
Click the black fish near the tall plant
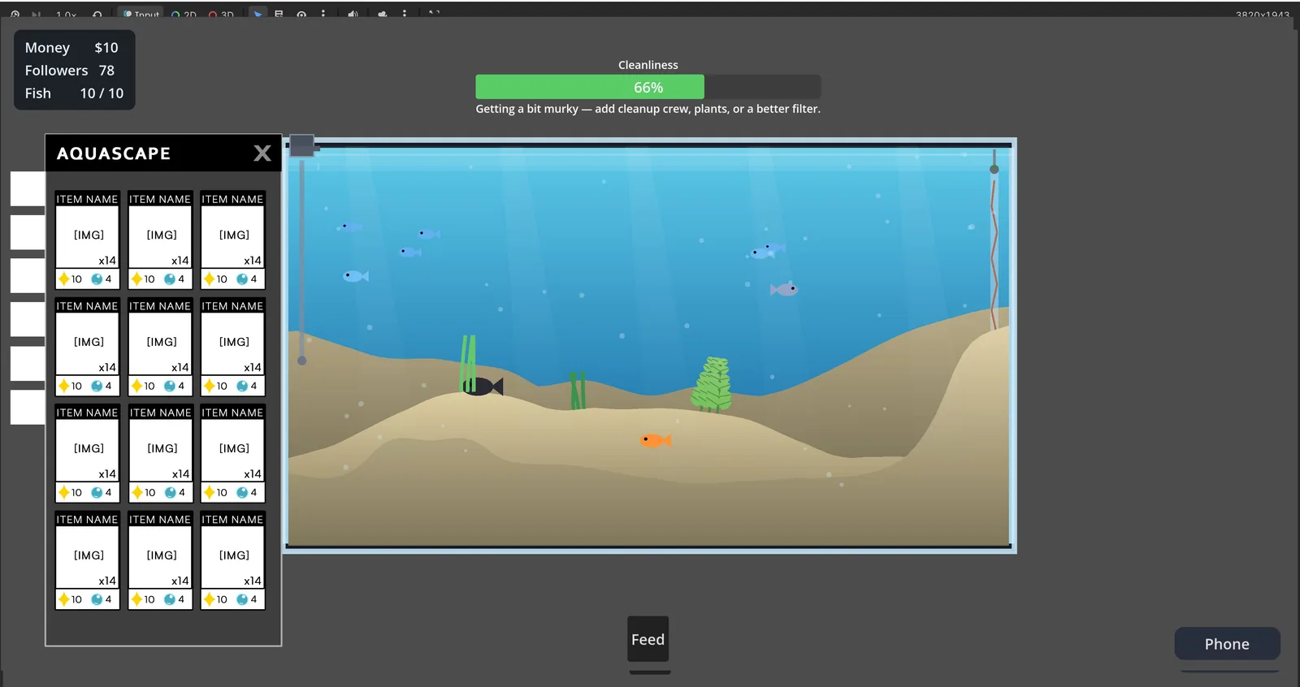pyautogui.click(x=483, y=387)
